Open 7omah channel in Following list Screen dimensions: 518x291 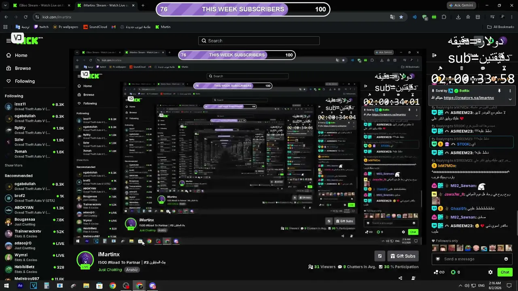tap(35, 154)
